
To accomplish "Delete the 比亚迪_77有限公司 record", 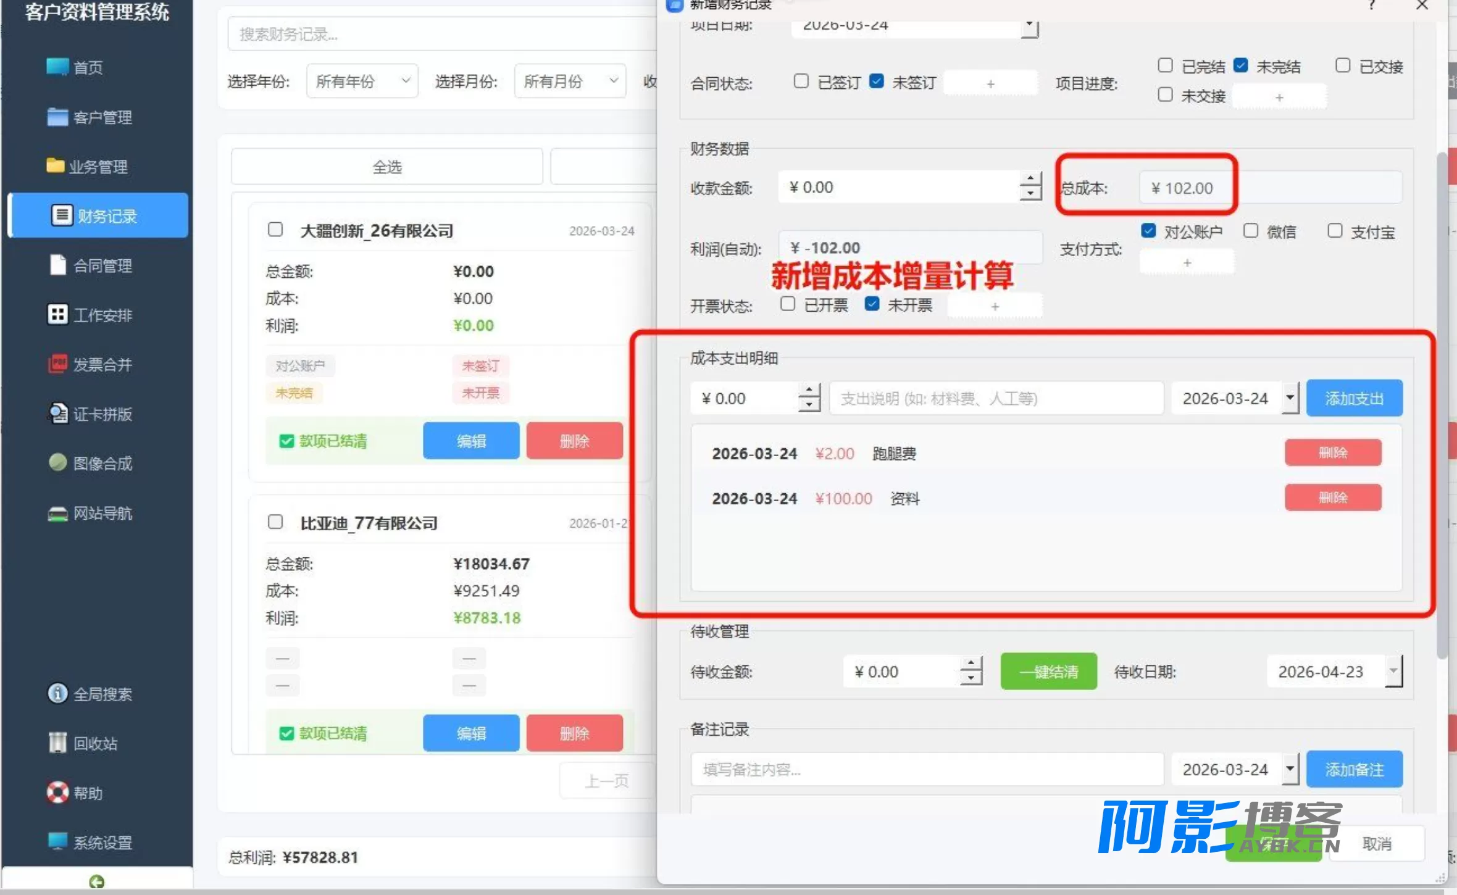I will [575, 733].
